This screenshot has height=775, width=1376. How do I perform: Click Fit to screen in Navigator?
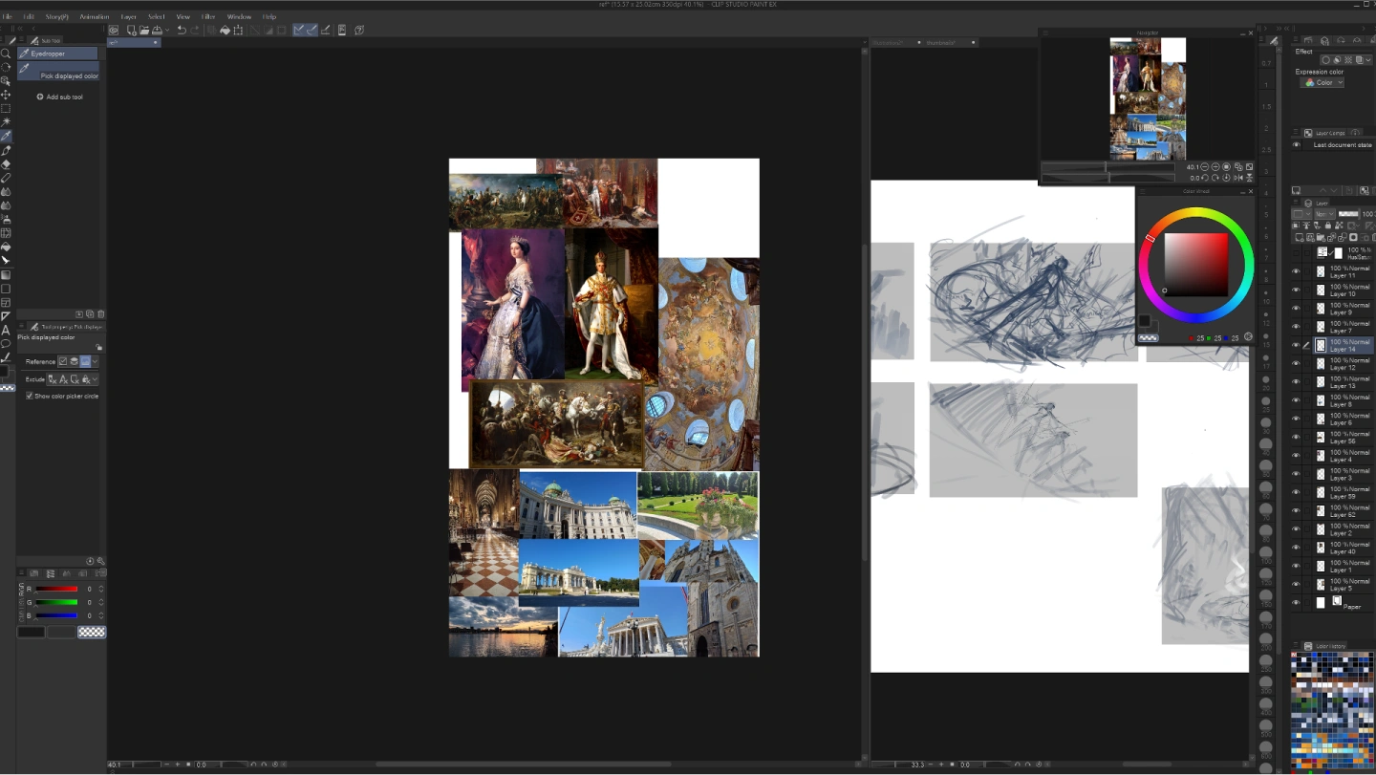coord(1249,166)
